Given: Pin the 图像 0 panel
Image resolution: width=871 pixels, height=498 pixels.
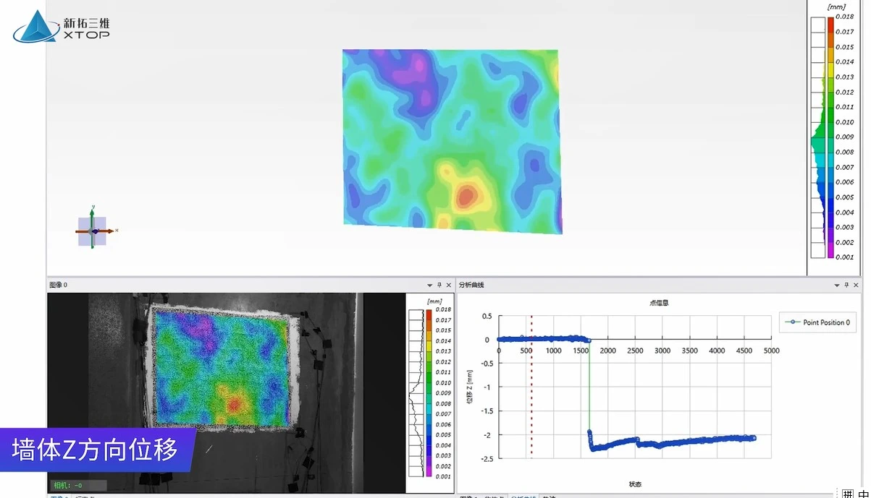Looking at the screenshot, I should click(x=439, y=285).
